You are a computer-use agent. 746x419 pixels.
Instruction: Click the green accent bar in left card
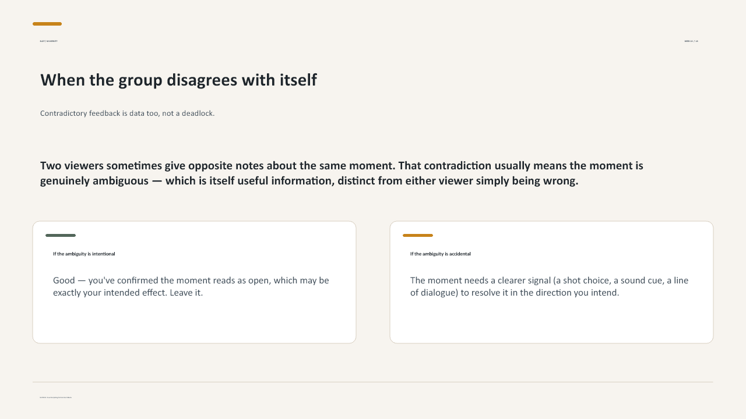(x=61, y=236)
